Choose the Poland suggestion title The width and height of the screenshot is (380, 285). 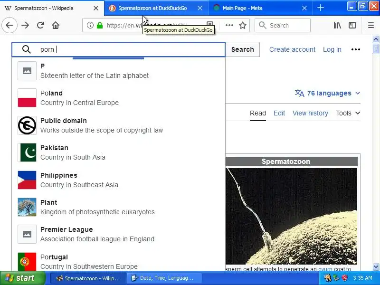pos(51,93)
